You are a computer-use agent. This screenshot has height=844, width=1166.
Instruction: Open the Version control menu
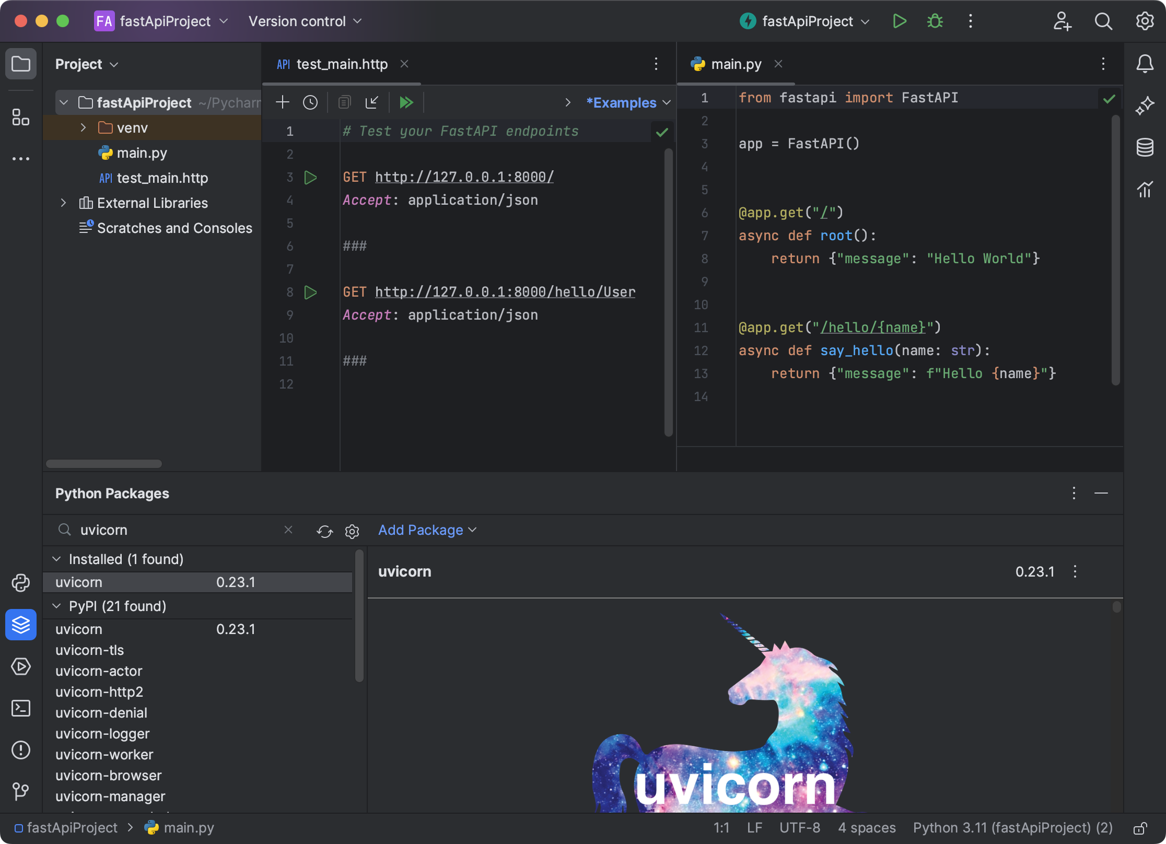[x=298, y=21]
